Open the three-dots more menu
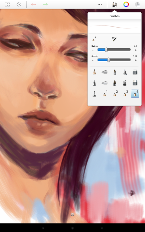This screenshot has height=232, width=145. coord(100,4)
